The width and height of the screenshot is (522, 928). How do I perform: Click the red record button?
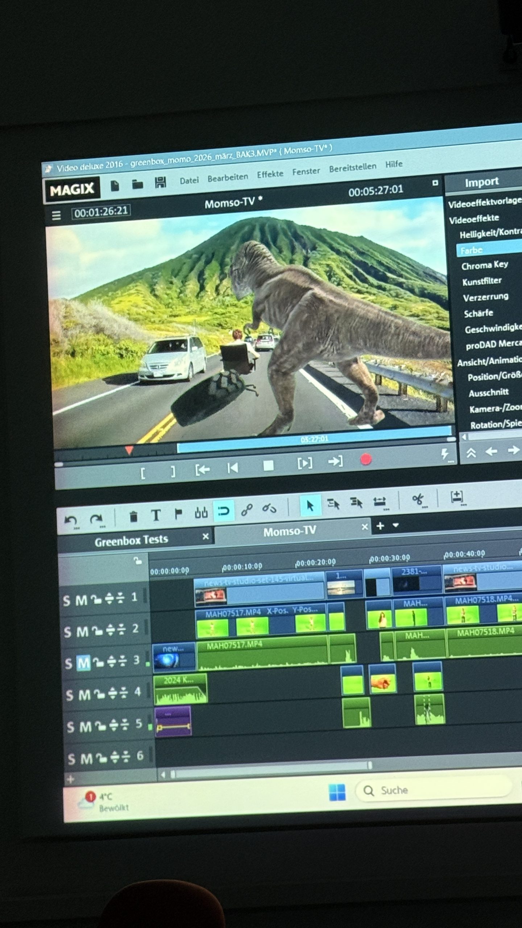coord(366,459)
